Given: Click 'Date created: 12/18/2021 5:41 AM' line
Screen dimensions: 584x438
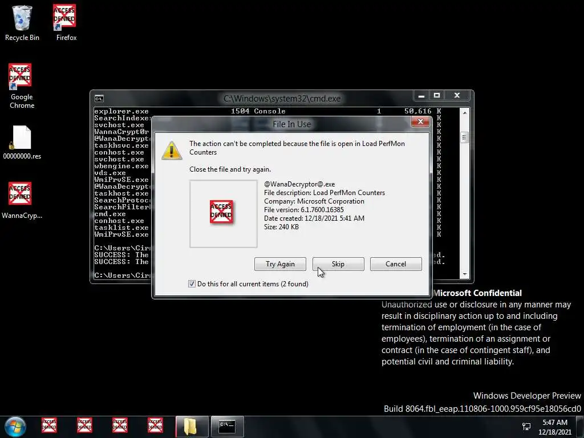Looking at the screenshot, I should [x=314, y=218].
